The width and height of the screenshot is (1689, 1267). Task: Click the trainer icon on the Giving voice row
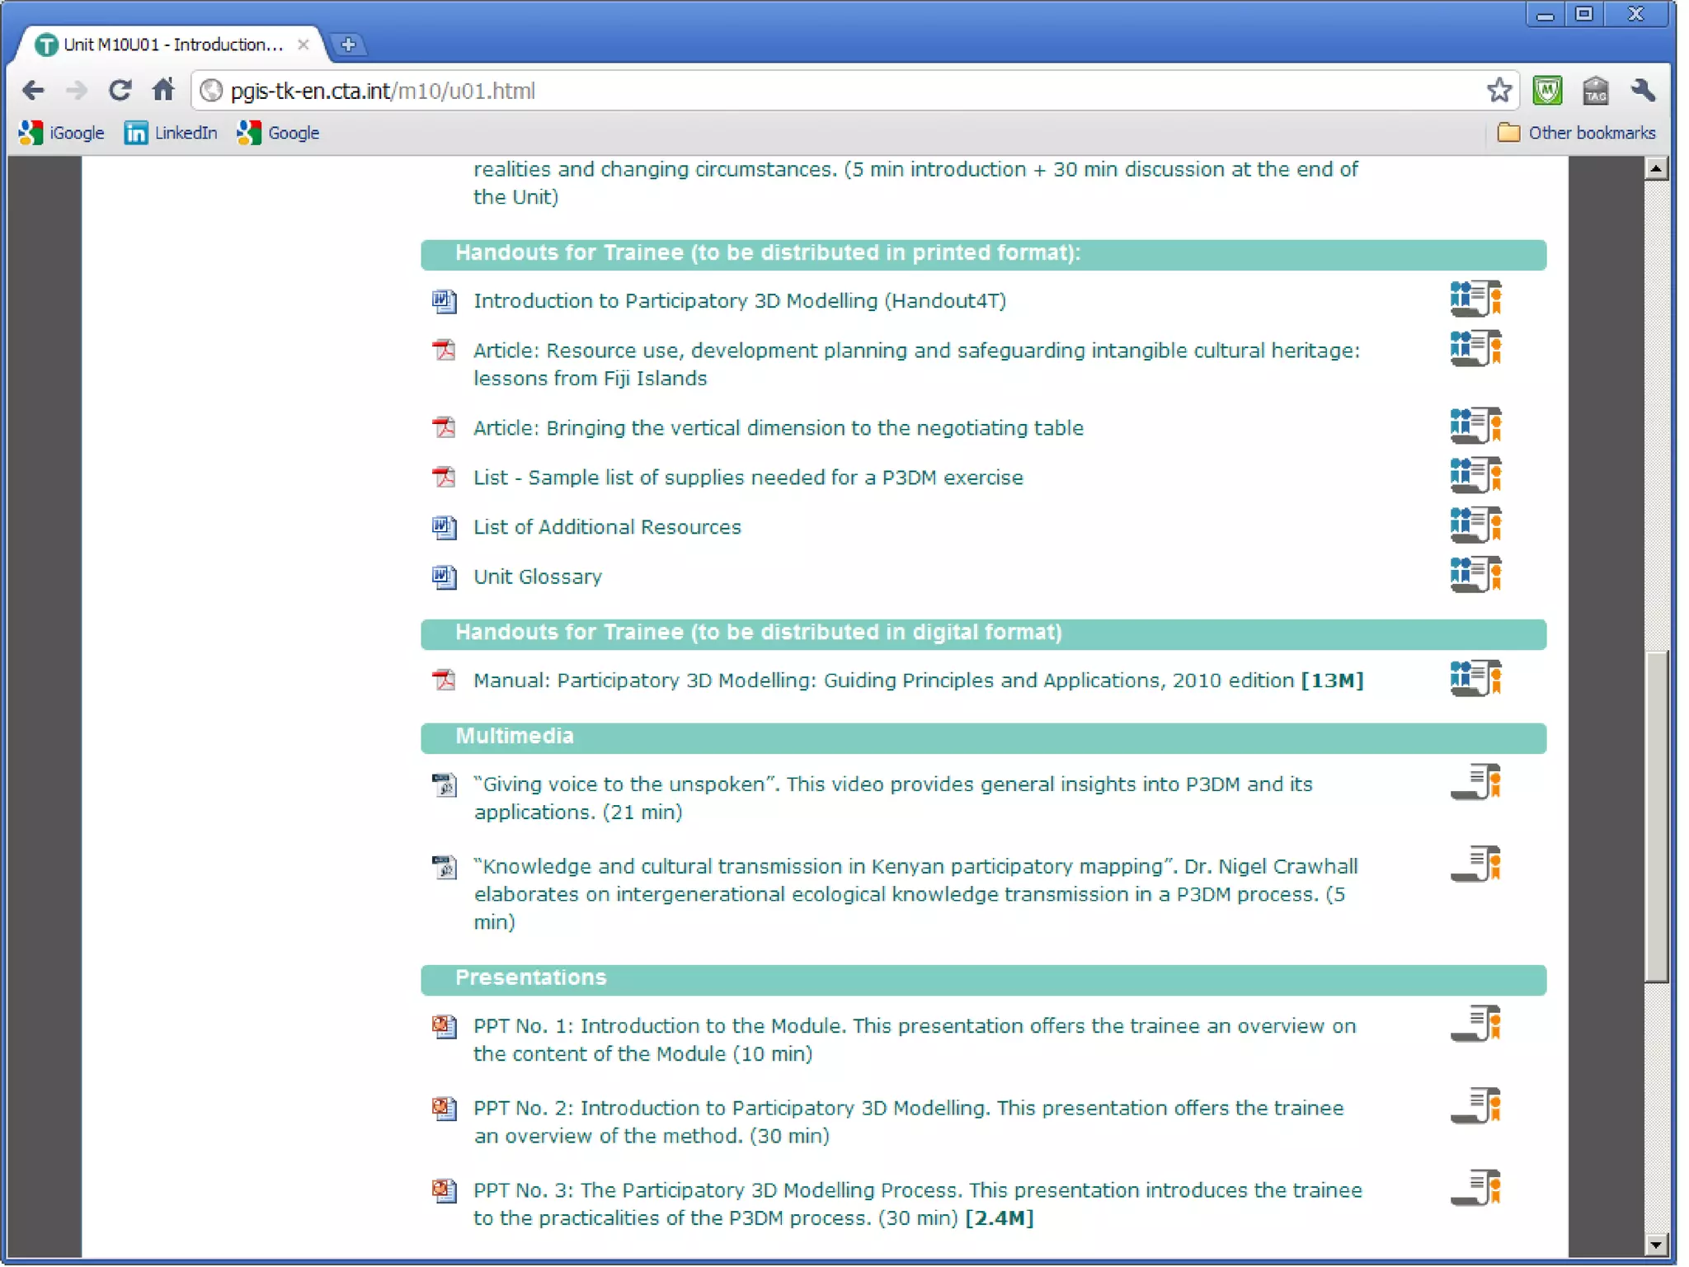tap(1475, 782)
